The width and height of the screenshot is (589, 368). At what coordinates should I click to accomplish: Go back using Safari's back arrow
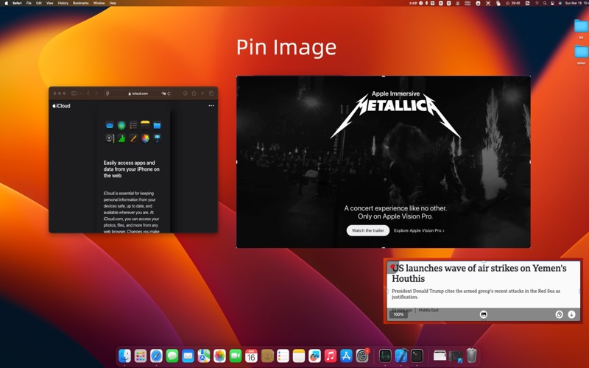[88, 93]
